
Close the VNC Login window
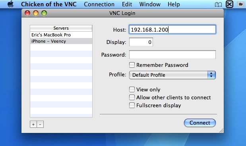click(x=27, y=13)
